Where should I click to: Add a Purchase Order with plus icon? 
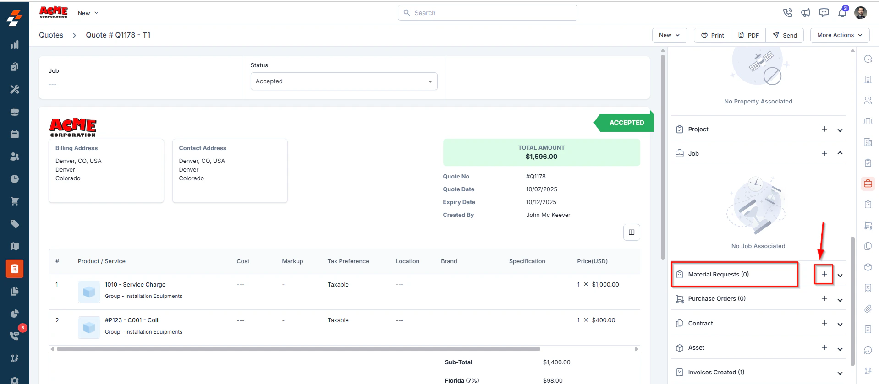(x=824, y=298)
